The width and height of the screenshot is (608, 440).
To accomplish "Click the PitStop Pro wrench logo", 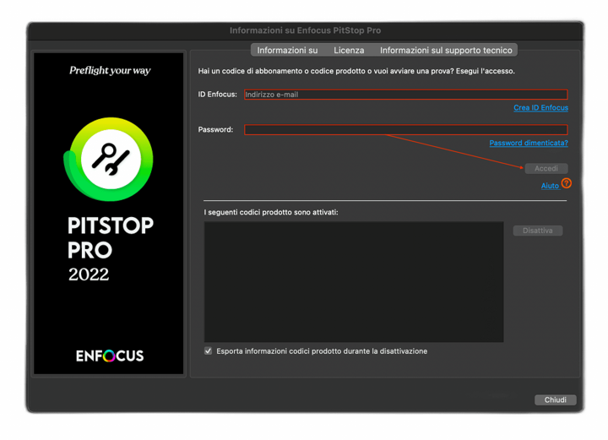I will [x=109, y=160].
